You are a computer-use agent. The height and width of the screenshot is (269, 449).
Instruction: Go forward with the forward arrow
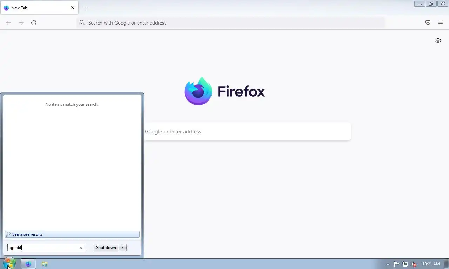(21, 23)
